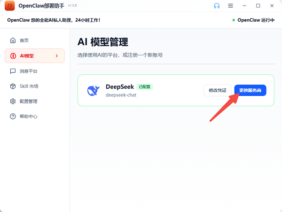The height and width of the screenshot is (212, 282).
Task: Open the Skill 市场 section
Action: [35, 86]
